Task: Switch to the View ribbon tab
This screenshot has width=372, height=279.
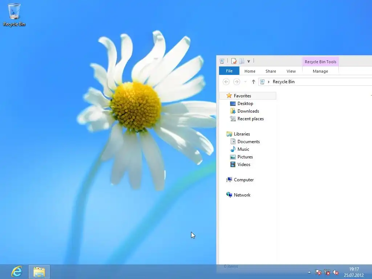Action: [291, 71]
